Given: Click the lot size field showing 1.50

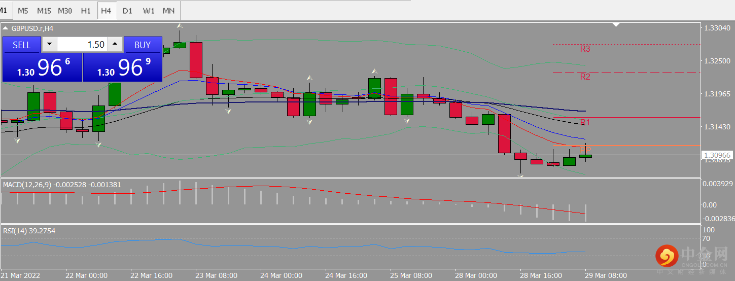Looking at the screenshot, I should click(82, 45).
